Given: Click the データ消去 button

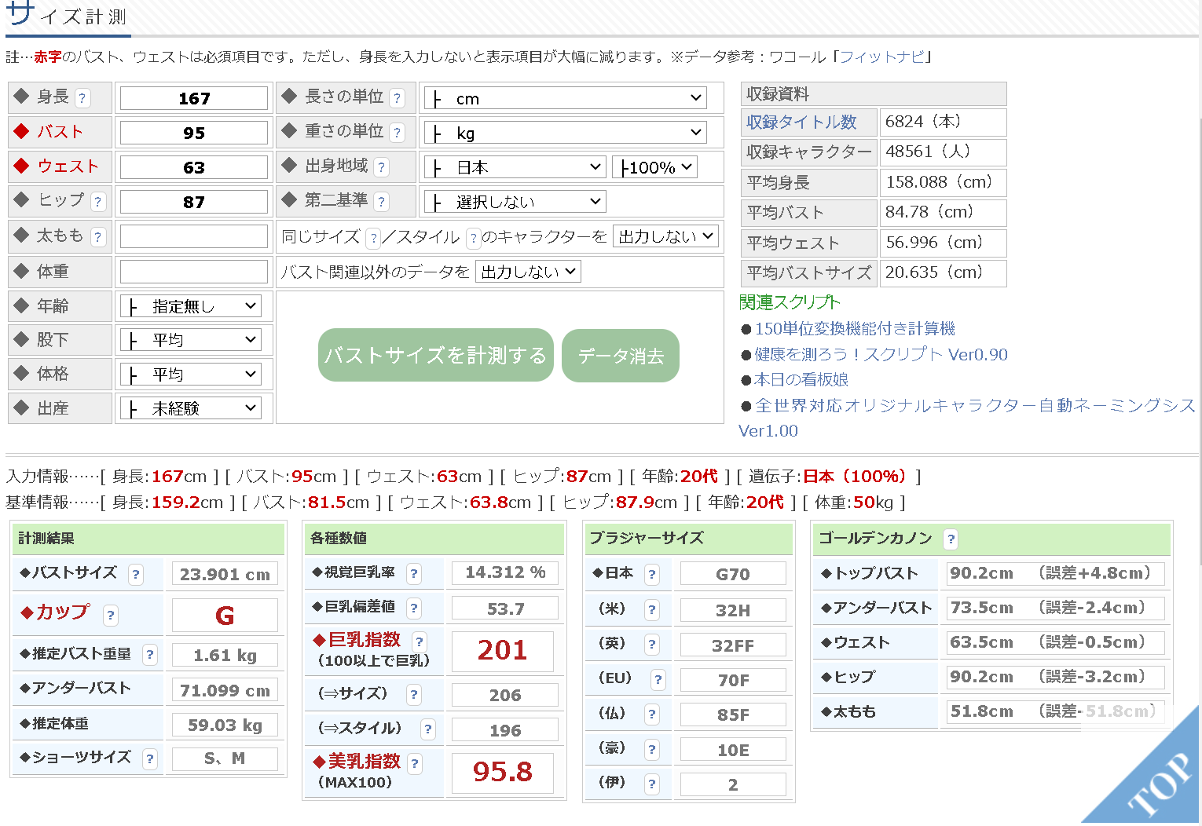Looking at the screenshot, I should tap(621, 356).
